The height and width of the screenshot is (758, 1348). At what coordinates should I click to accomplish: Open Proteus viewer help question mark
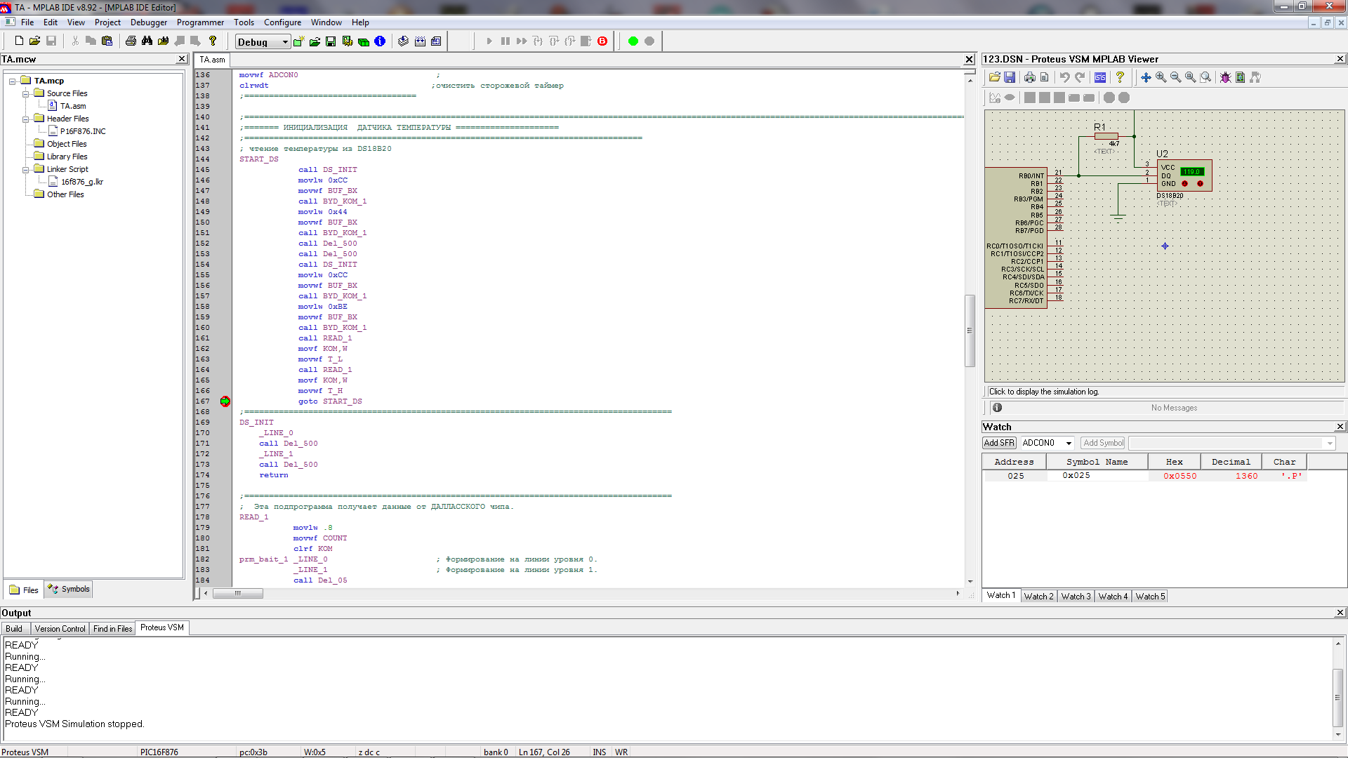coord(1121,78)
